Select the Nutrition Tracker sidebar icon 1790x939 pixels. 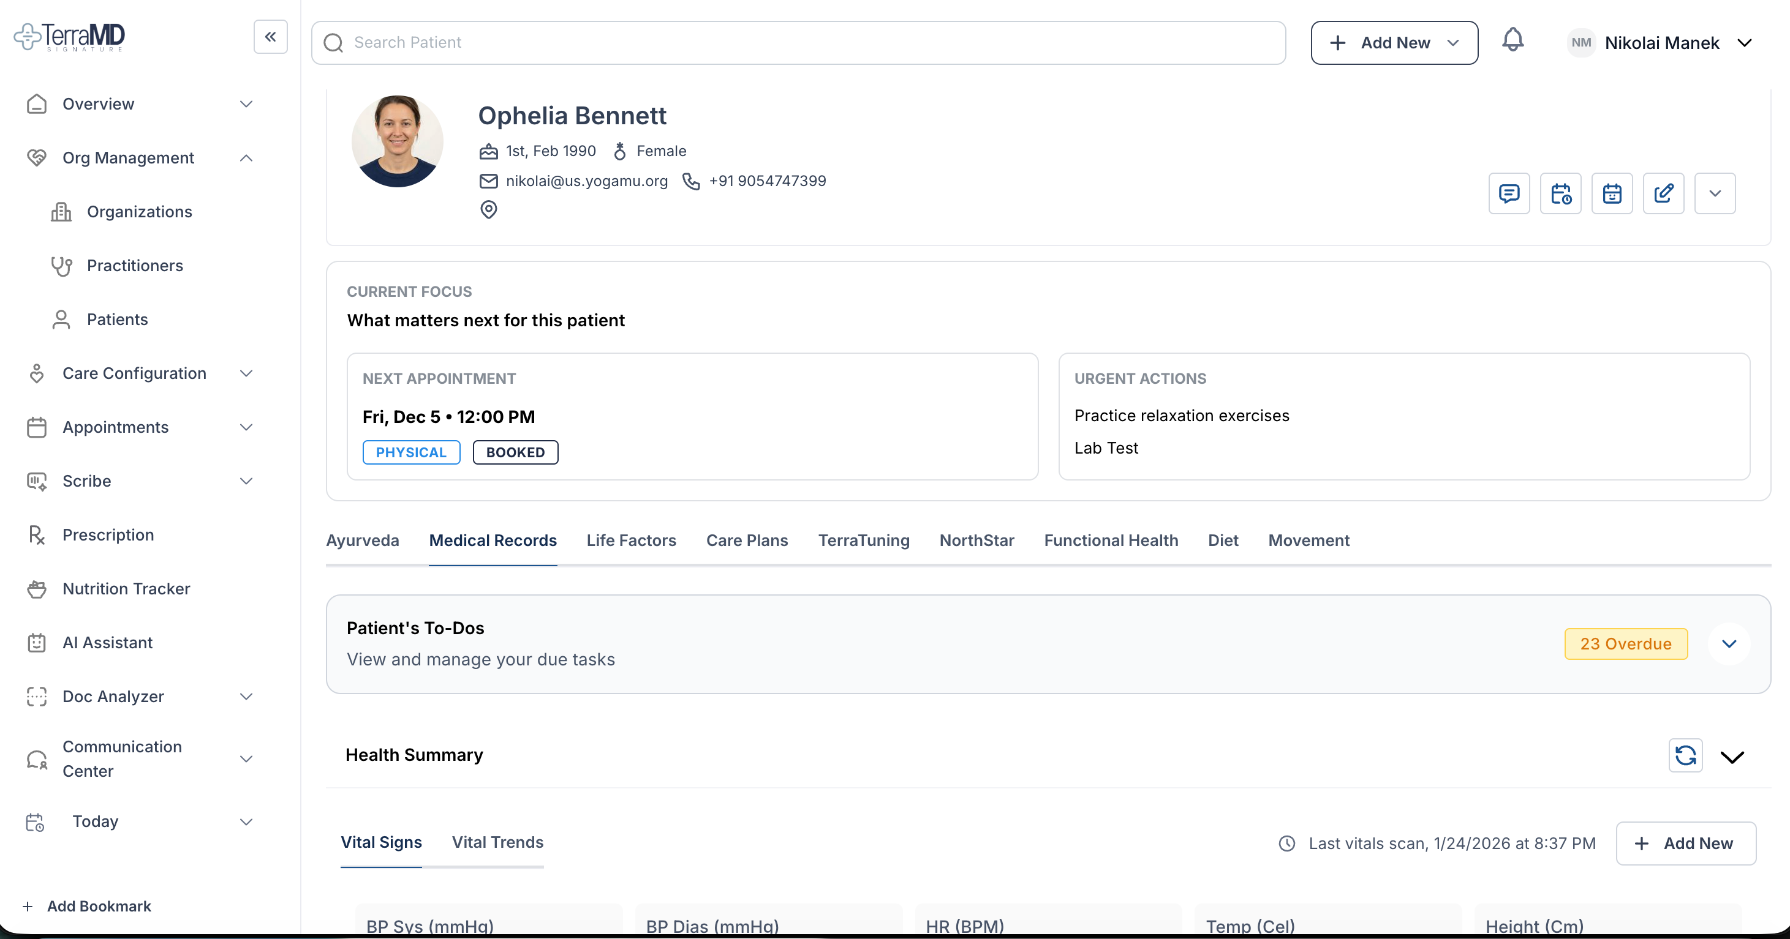pos(37,588)
